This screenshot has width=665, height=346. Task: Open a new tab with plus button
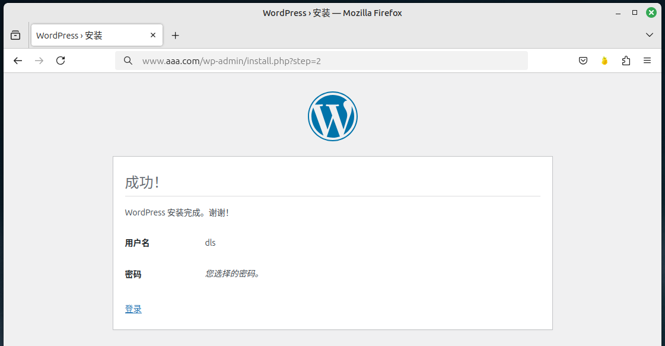[175, 35]
